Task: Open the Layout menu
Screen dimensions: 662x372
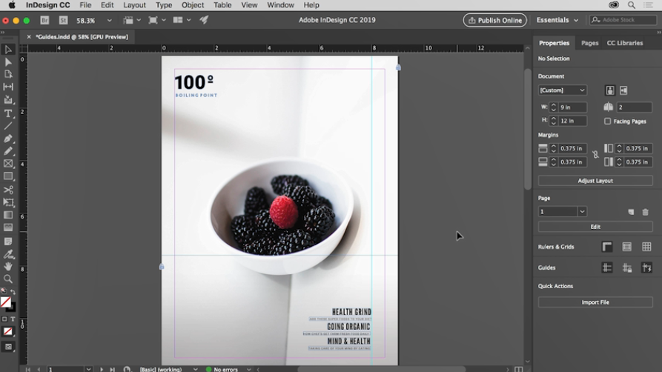Action: [x=134, y=5]
